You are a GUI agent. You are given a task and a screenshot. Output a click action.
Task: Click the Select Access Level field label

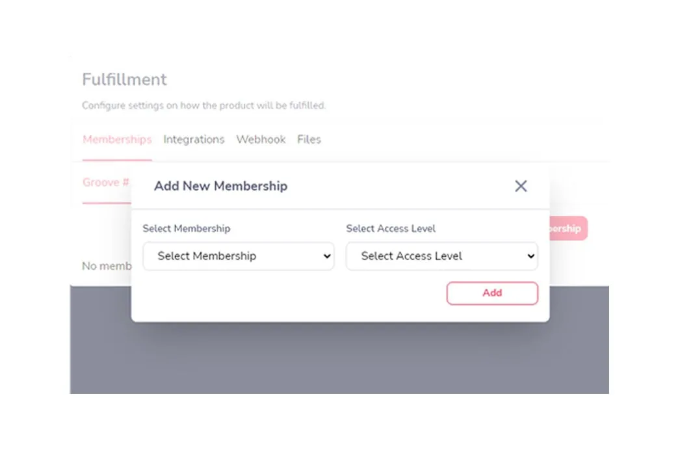[x=391, y=228]
